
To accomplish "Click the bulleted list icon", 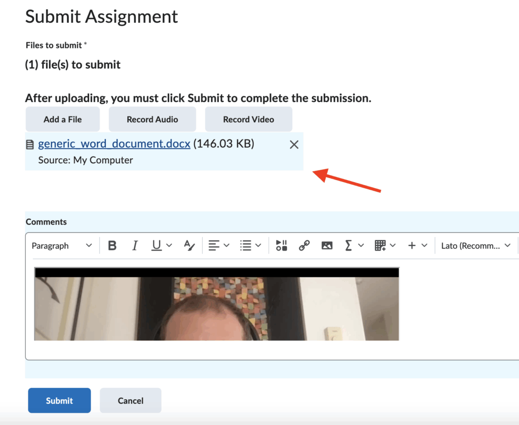I will (x=246, y=246).
